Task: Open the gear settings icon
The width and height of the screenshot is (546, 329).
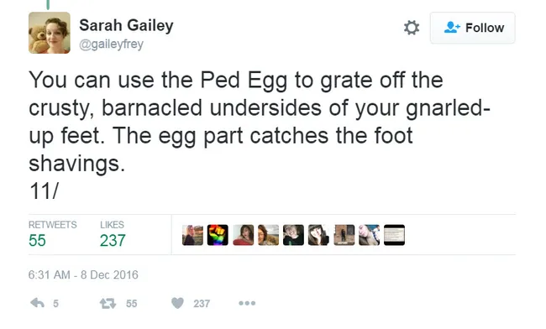Action: pyautogui.click(x=412, y=28)
